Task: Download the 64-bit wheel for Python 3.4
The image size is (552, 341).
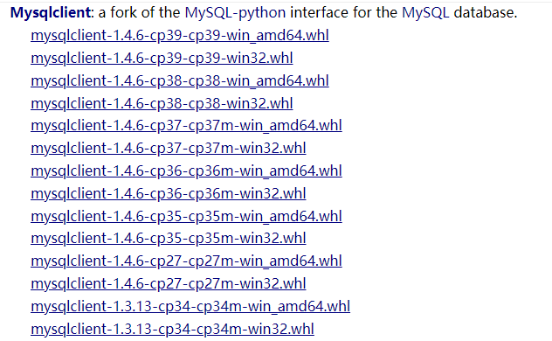Action: click(190, 306)
